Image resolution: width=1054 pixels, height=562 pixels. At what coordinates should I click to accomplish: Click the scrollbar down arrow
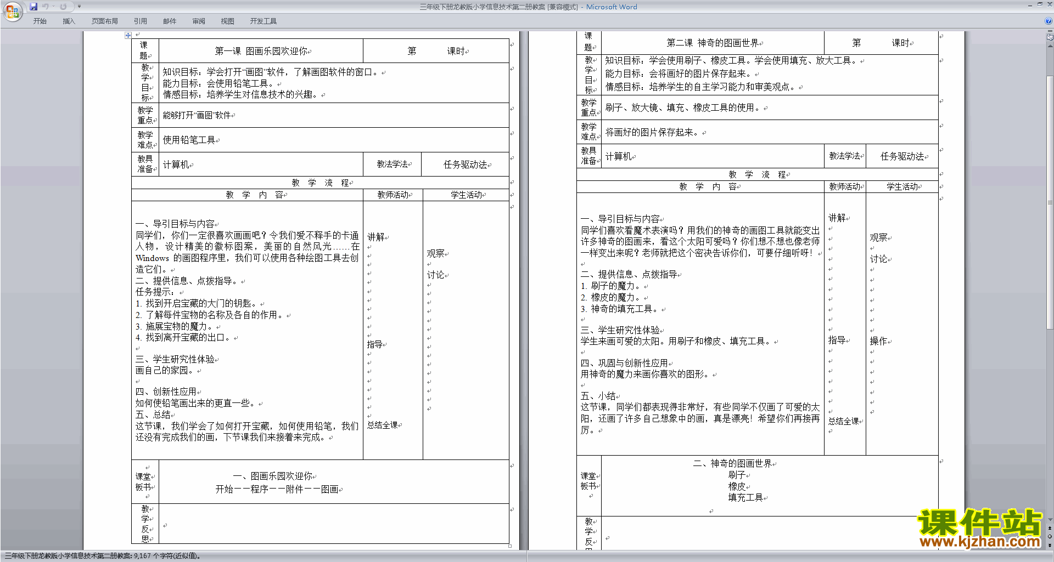1050,520
